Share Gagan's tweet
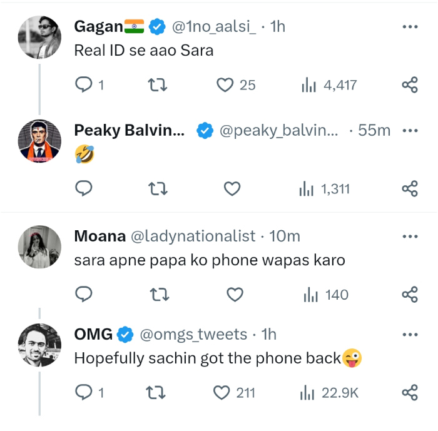This screenshot has width=438, height=431. pyautogui.click(x=409, y=84)
